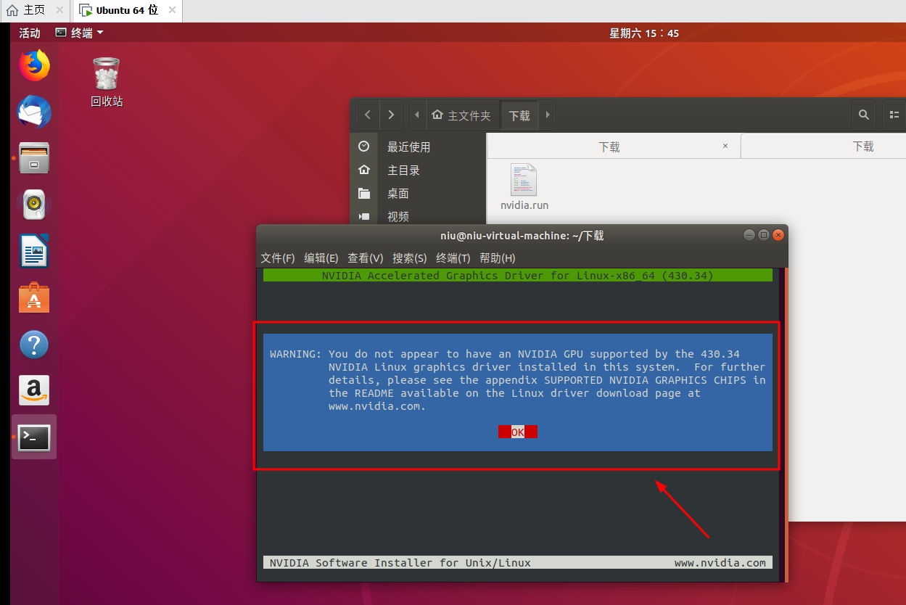Viewport: 906px width, 605px height.
Task: Select the nvidia.run file icon
Action: [x=524, y=186]
